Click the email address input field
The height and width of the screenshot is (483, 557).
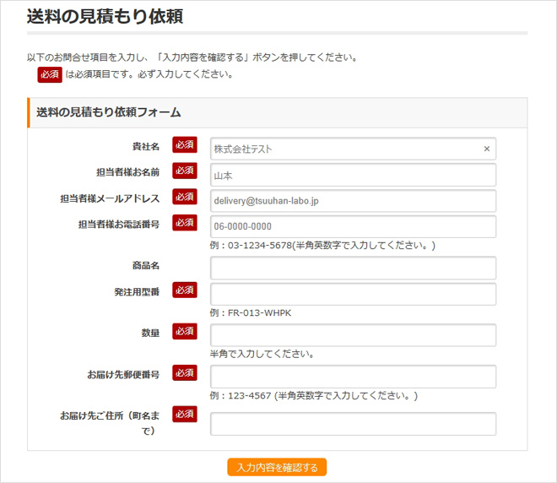[353, 201]
